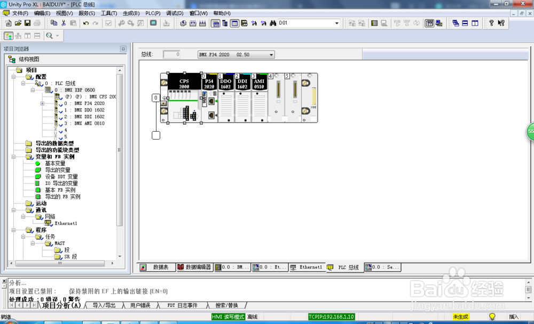Click the What's This context help icon
This screenshot has height=324, width=534.
[x=501, y=23]
